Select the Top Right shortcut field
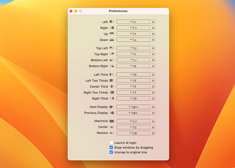 (133, 54)
